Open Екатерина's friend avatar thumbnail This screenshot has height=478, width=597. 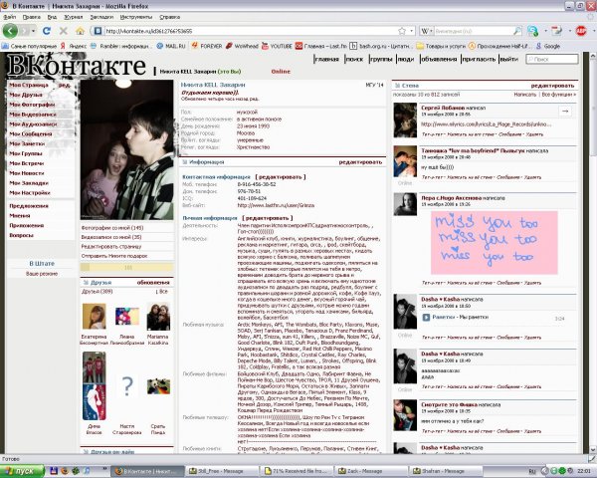(94, 317)
